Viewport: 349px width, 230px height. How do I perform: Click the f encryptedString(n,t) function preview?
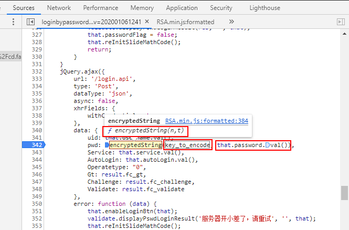pos(145,130)
